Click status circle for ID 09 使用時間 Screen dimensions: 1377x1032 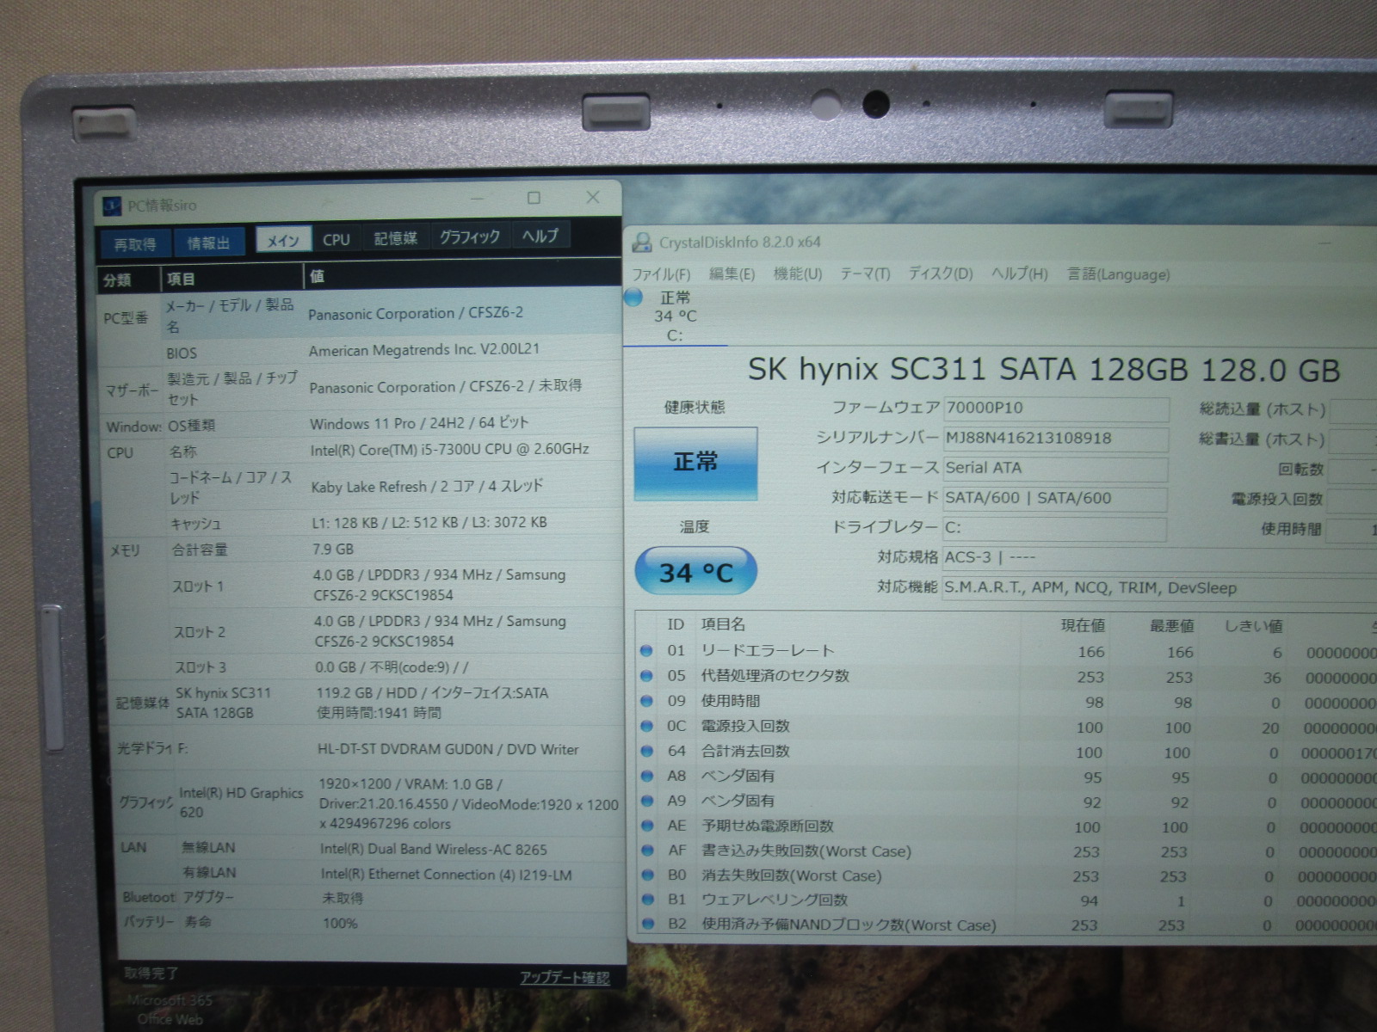646,701
